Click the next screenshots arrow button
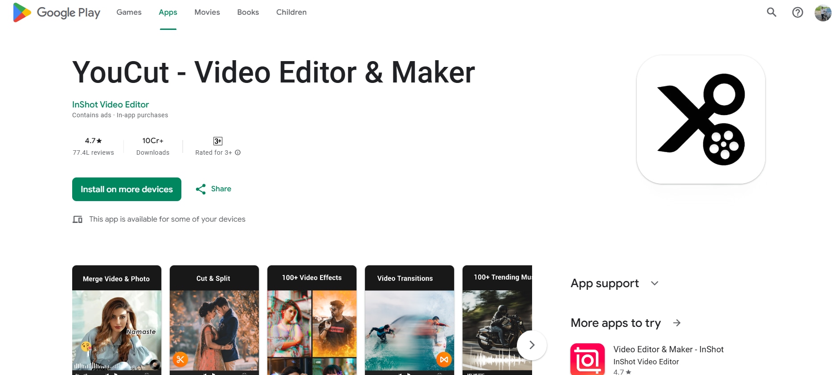Image resolution: width=832 pixels, height=375 pixels. tap(532, 345)
